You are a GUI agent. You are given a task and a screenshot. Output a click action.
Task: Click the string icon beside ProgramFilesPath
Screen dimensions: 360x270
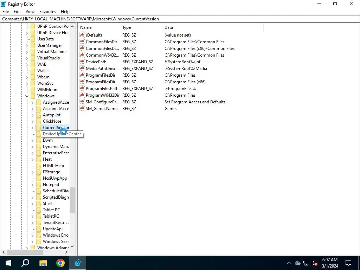(x=82, y=88)
